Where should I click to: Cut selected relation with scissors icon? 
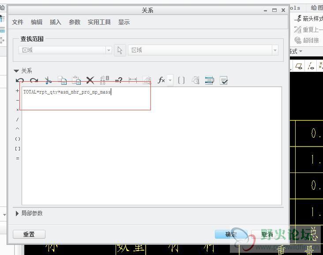click(x=48, y=80)
